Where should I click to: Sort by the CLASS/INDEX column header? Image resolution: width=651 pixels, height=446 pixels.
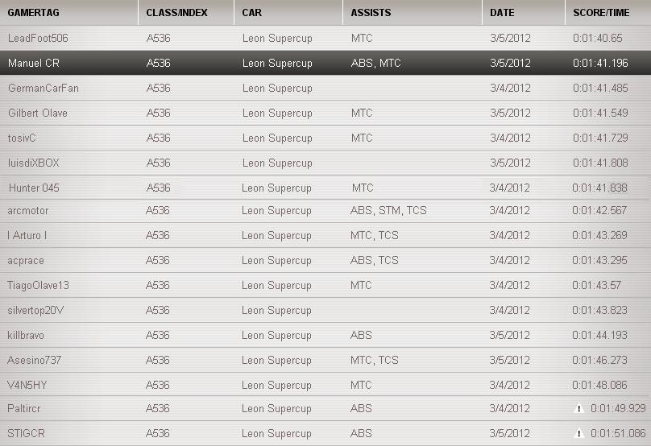pyautogui.click(x=175, y=13)
